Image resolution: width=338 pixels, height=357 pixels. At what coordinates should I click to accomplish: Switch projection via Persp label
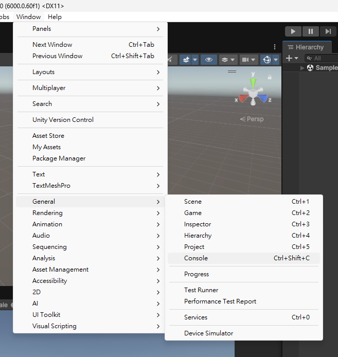252,119
